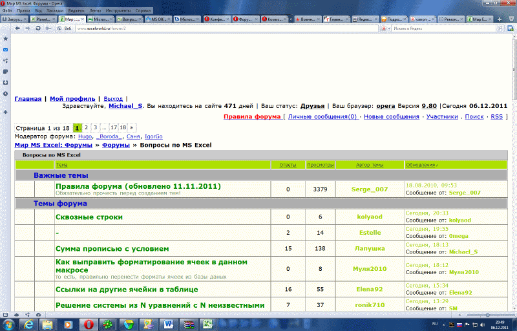Screen dimensions: 517x331
Task: Click the RU language indicator in taskbar
Action: [x=435, y=324]
